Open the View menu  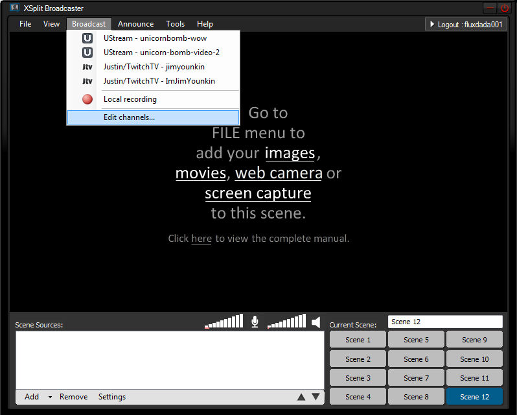click(x=51, y=24)
